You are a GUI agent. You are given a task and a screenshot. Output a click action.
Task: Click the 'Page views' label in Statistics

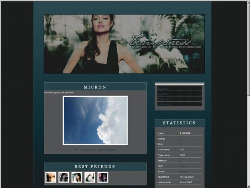(x=164, y=155)
